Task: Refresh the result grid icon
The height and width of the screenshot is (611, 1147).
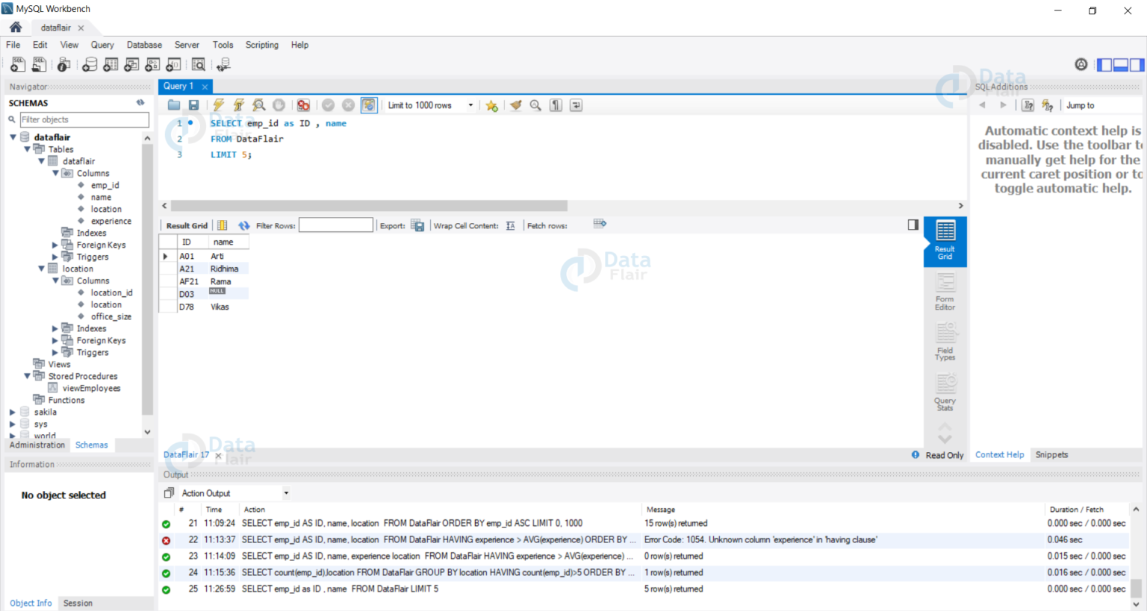Action: [244, 225]
